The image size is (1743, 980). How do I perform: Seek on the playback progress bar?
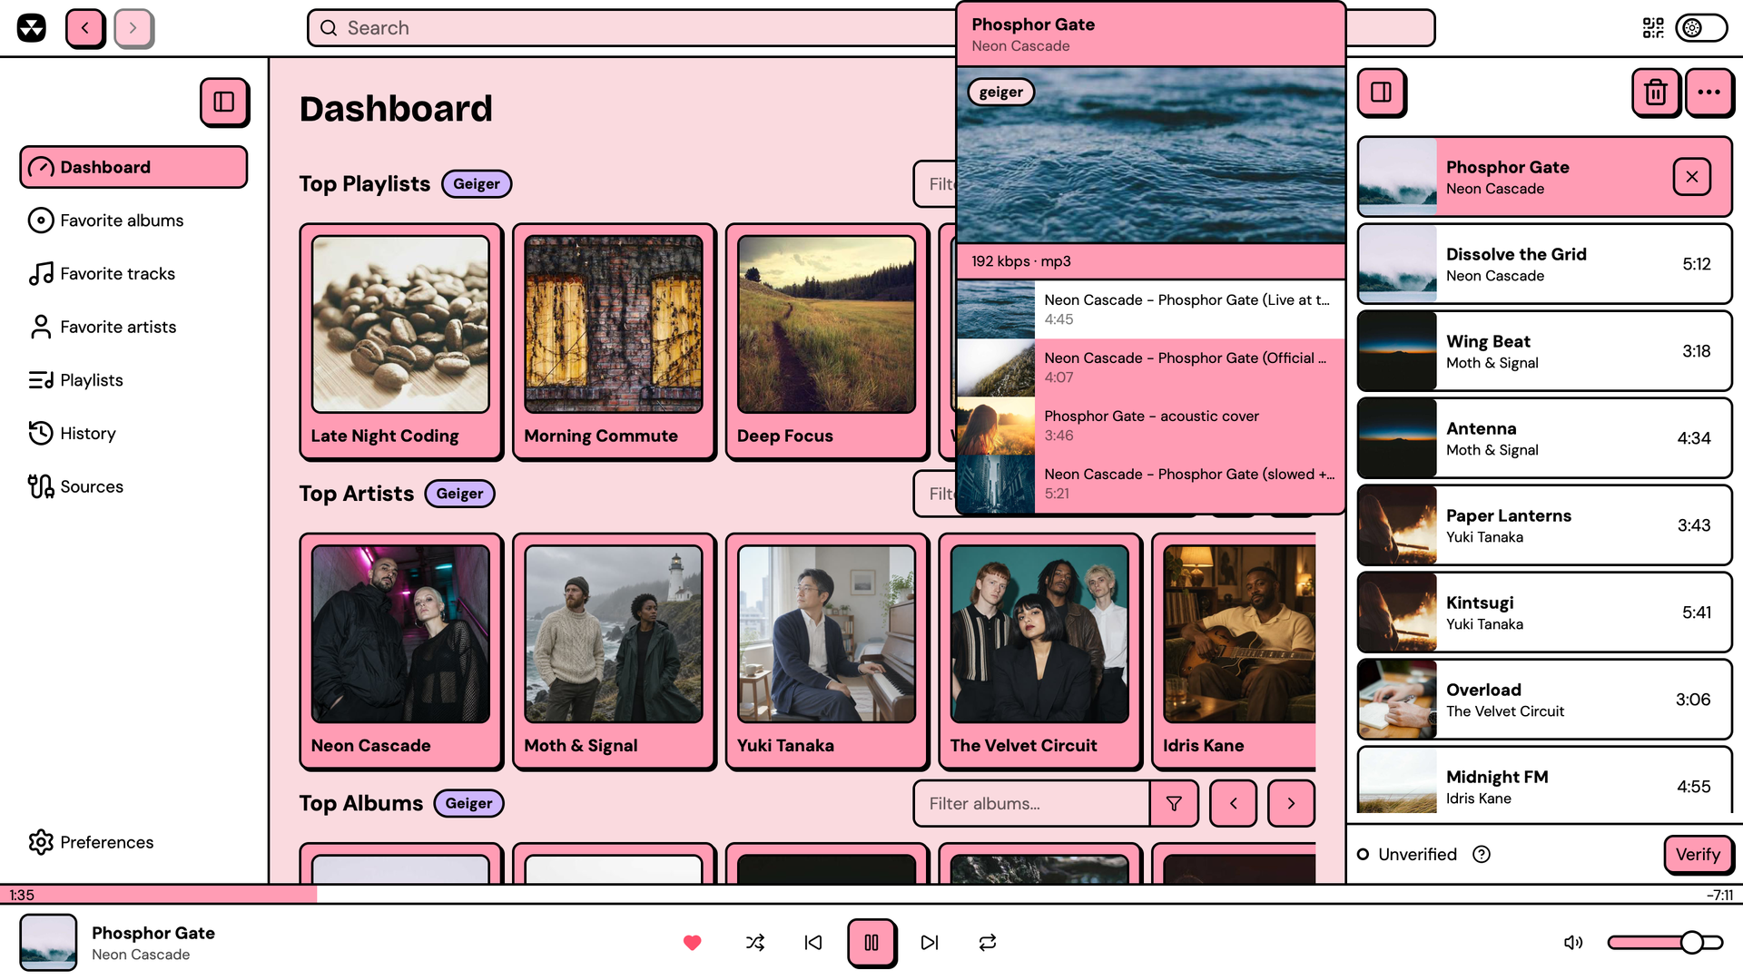click(x=871, y=895)
